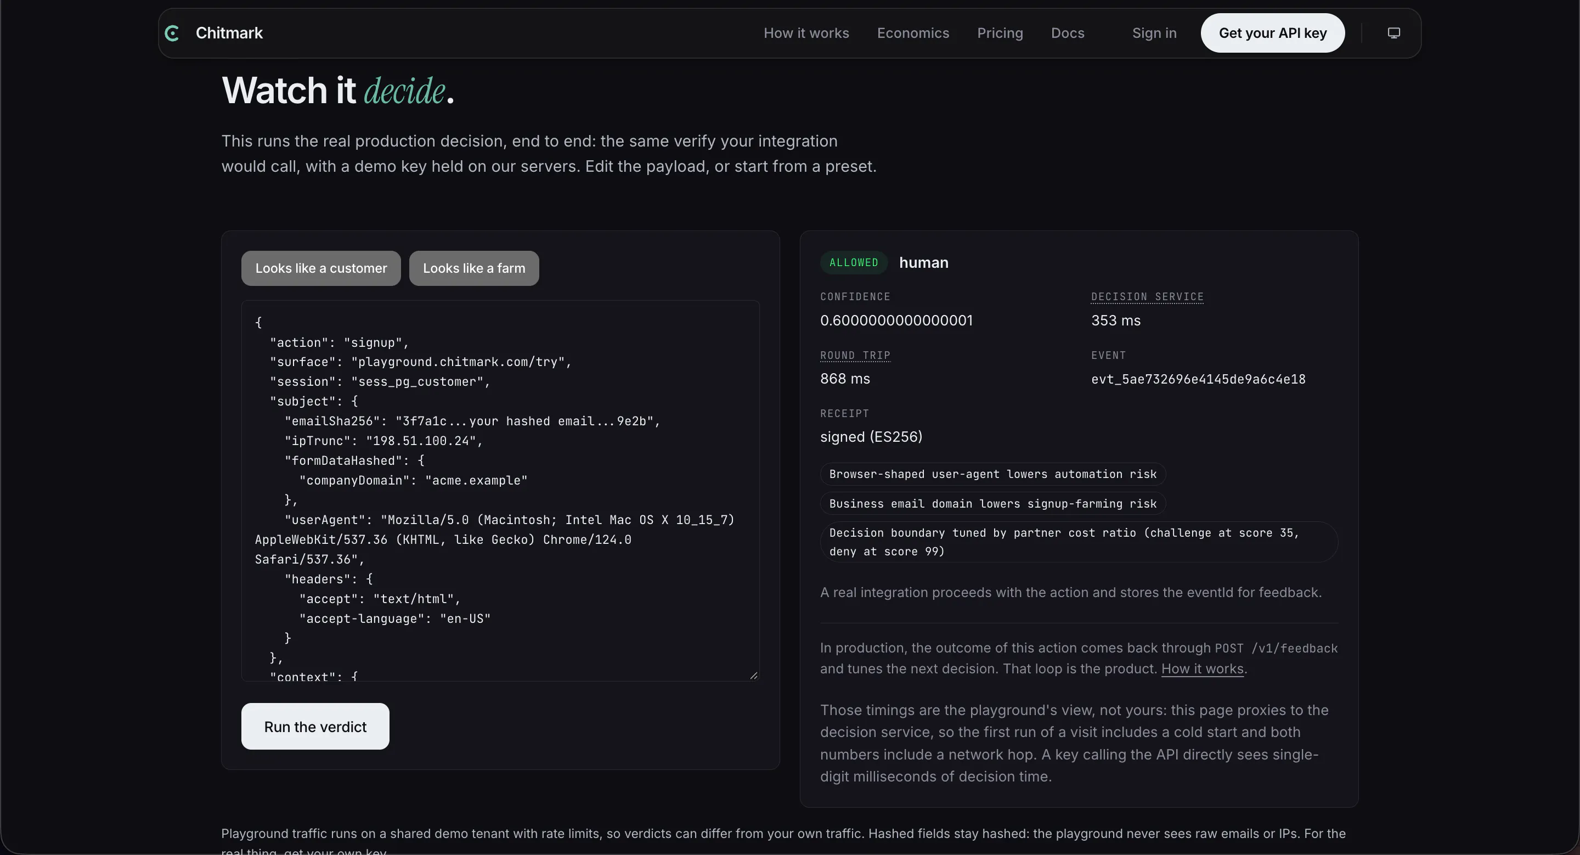Click the Get your API key button

tap(1273, 33)
